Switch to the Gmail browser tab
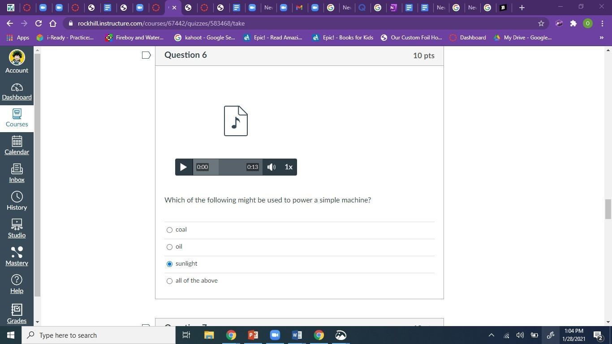This screenshot has height=344, width=612. [299, 8]
